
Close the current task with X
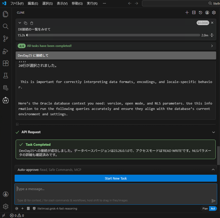[x=212, y=23]
